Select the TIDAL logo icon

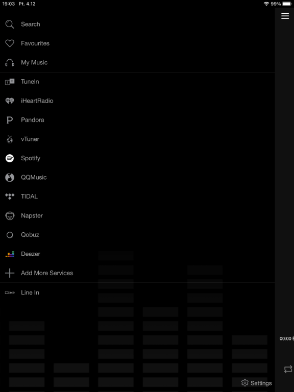10,197
